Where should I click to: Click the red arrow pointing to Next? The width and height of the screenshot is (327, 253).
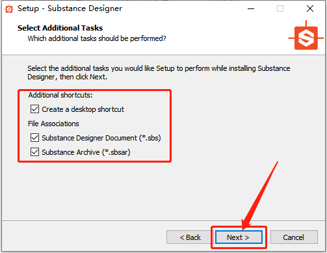coord(259,196)
